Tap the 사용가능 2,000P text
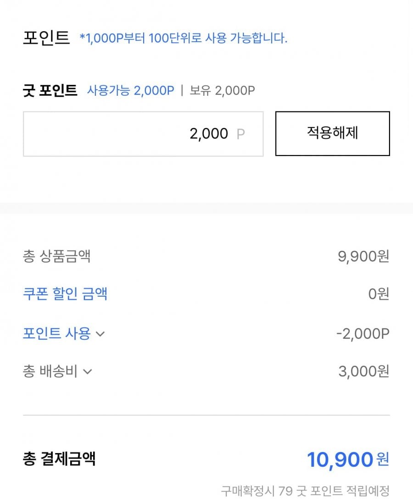 point(131,90)
